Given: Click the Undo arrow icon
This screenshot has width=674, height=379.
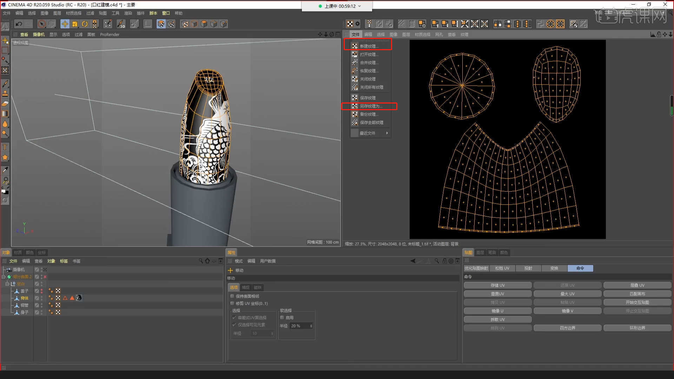Looking at the screenshot, I should [19, 24].
